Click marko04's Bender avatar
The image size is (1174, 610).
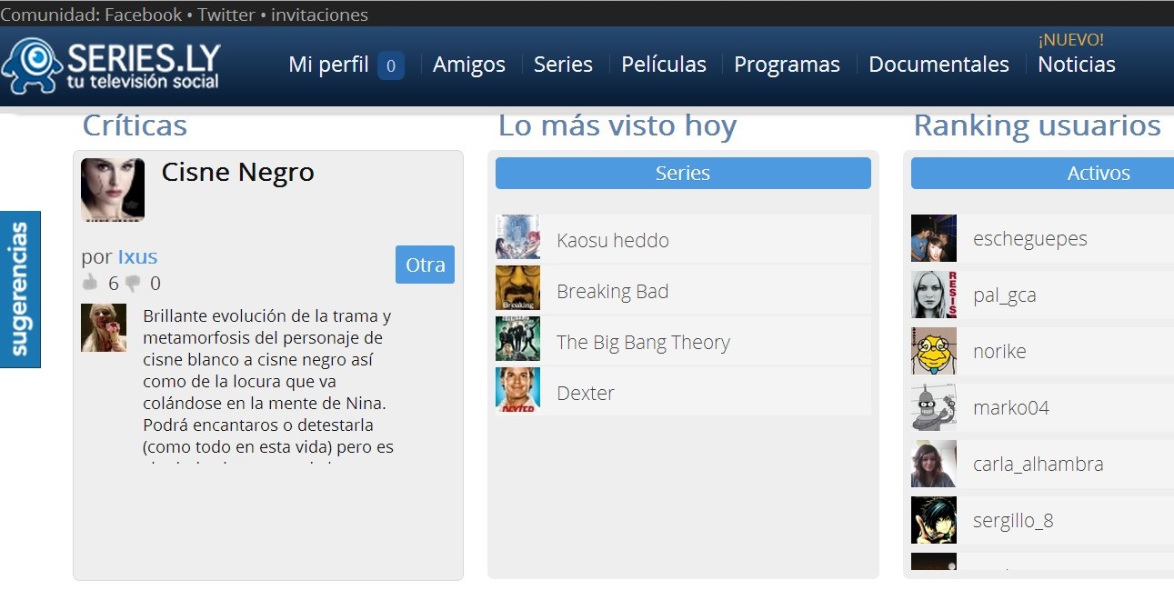pos(933,407)
